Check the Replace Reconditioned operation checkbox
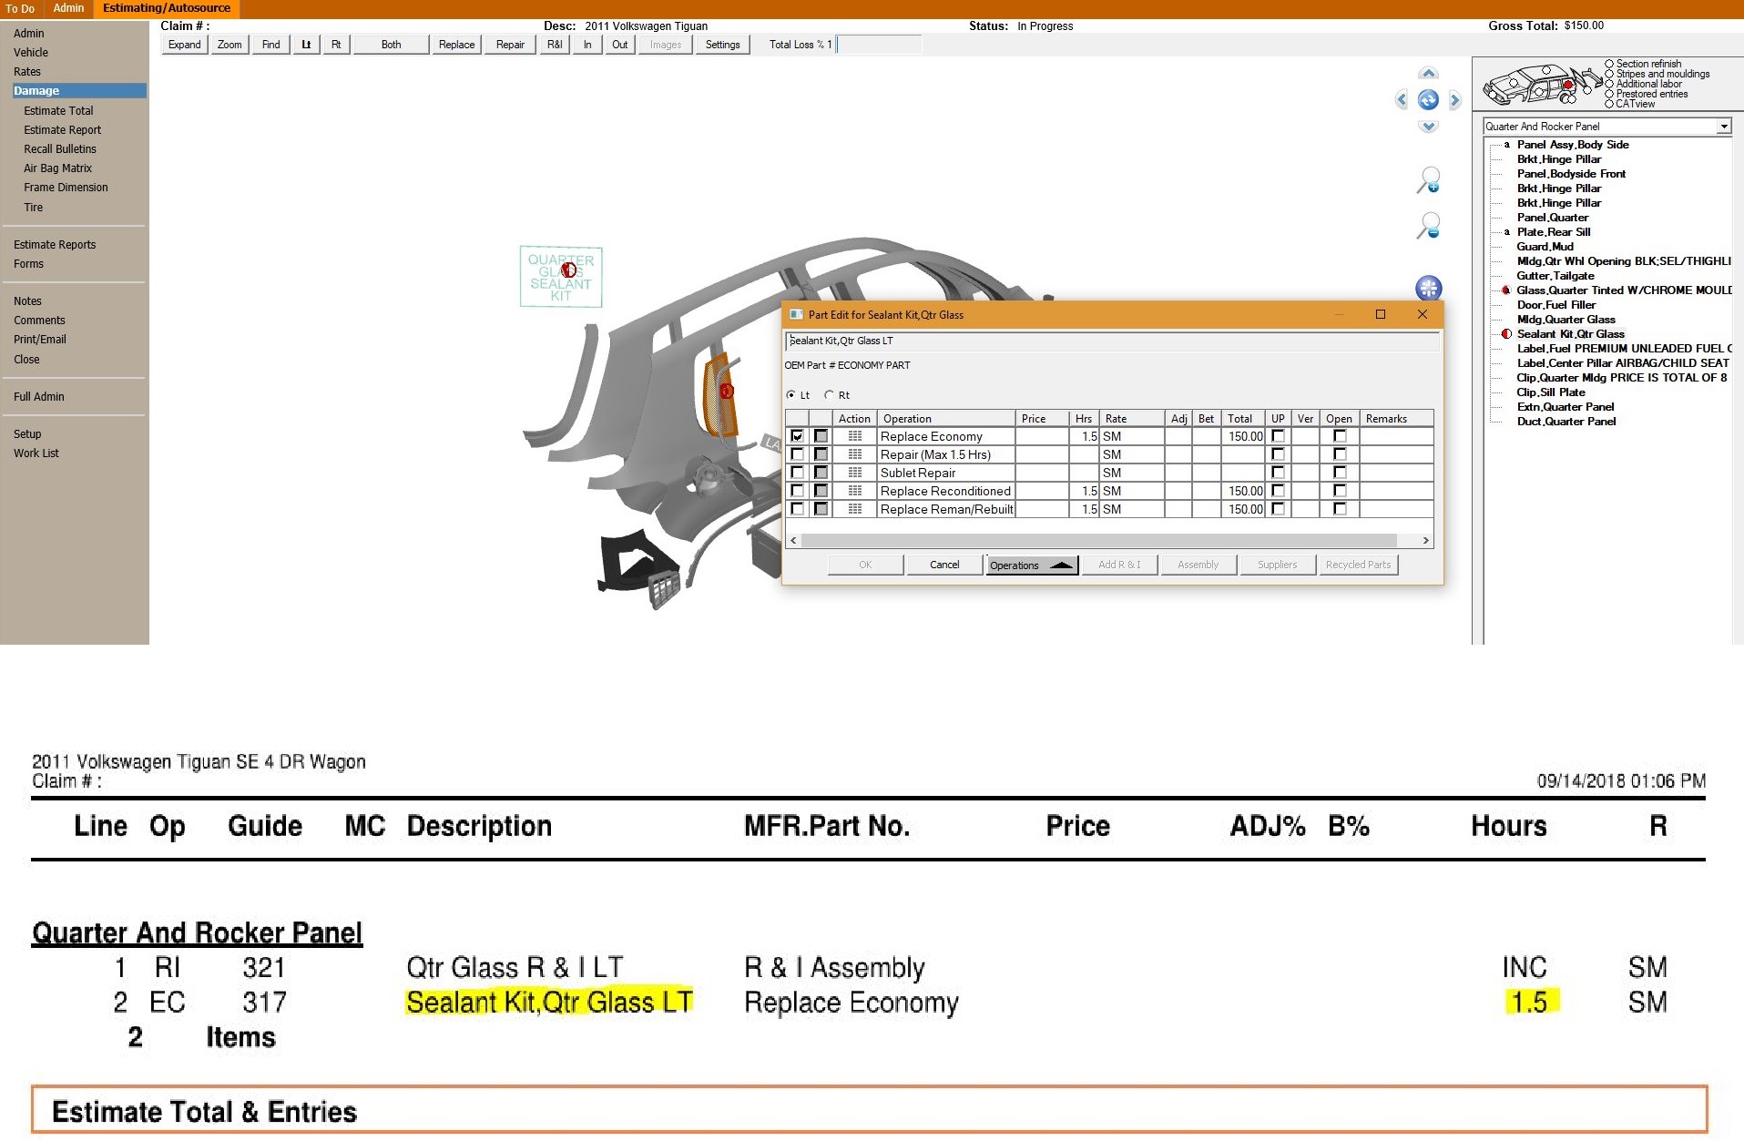This screenshot has width=1744, height=1141. 797,491
